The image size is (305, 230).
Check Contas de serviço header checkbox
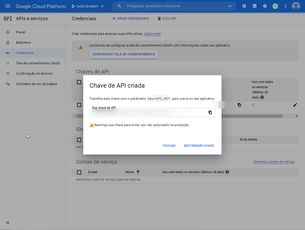pos(79,172)
